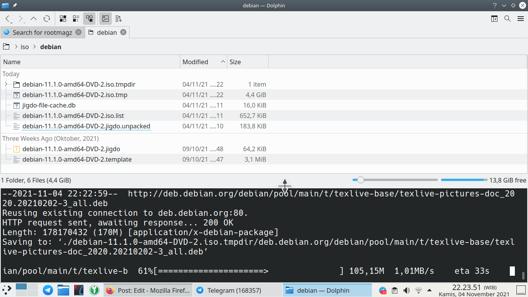Click the yellow .jigdo file icon
This screenshot has width=528, height=297.
(16, 149)
